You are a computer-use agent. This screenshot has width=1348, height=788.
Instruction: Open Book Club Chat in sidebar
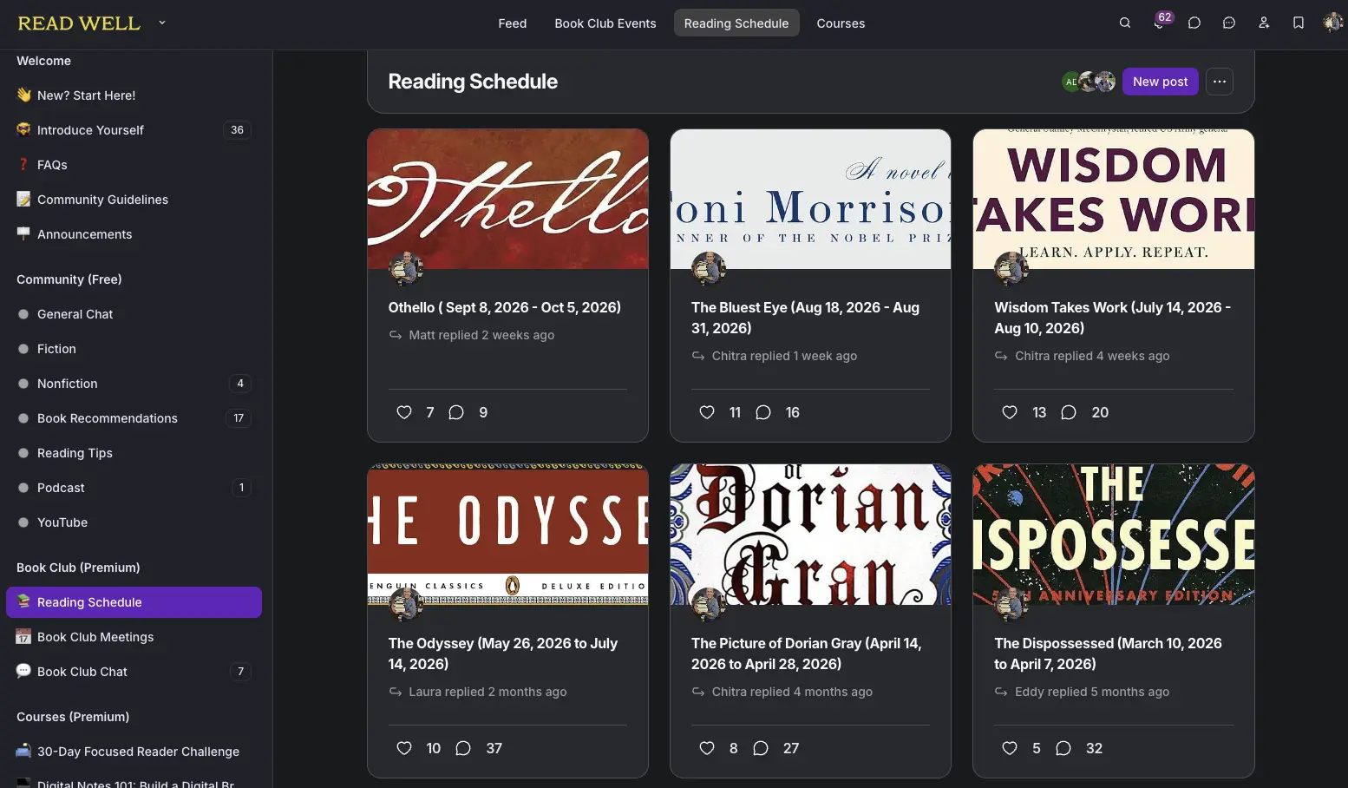(x=134, y=672)
